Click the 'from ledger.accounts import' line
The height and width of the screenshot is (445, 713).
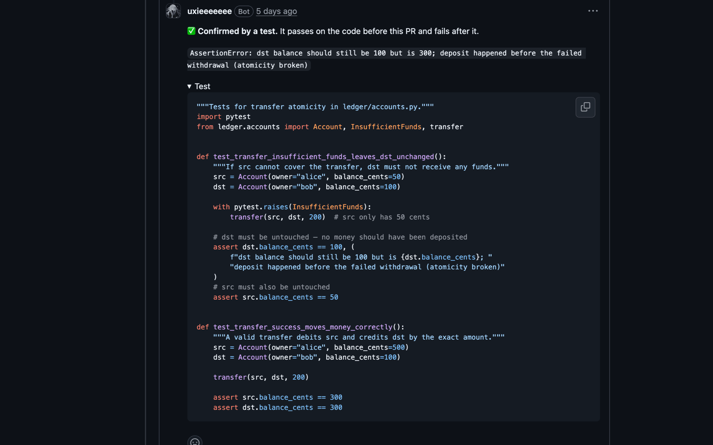coord(330,127)
